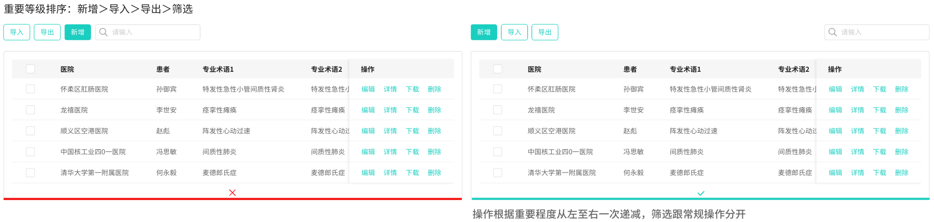Check the 怀柔区肛肠医院 row checkbox in left table
Viewport: 934px width, 222px height.
click(x=31, y=89)
